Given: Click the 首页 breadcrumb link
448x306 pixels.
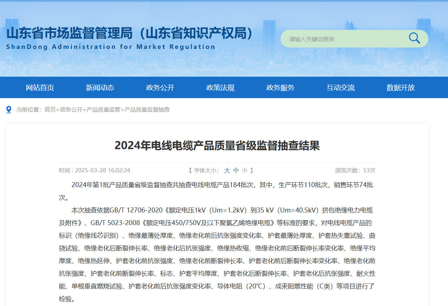Looking at the screenshot, I should (x=50, y=110).
